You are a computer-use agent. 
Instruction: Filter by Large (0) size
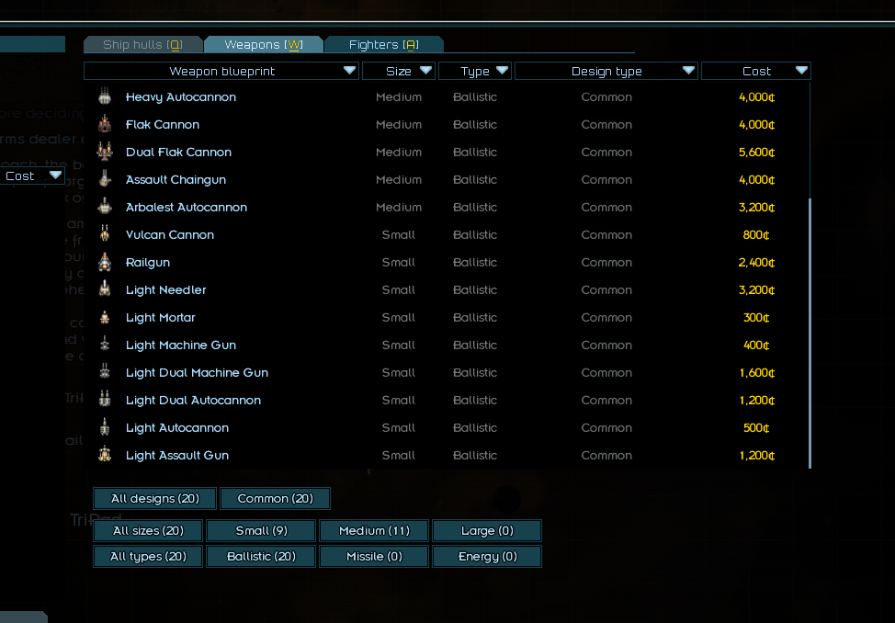(487, 530)
